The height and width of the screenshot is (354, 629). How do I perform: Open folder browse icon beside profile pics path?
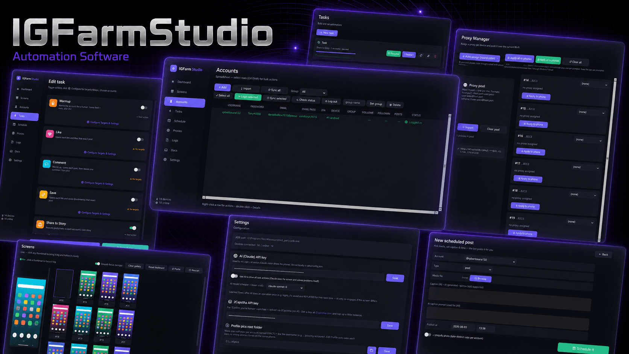(x=371, y=350)
